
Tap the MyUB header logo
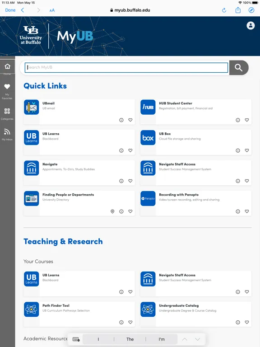tap(75, 37)
